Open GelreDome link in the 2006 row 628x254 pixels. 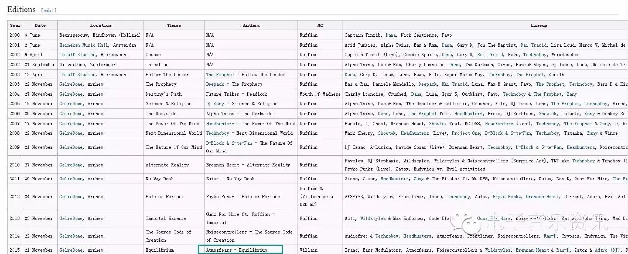pyautogui.click(x=71, y=114)
